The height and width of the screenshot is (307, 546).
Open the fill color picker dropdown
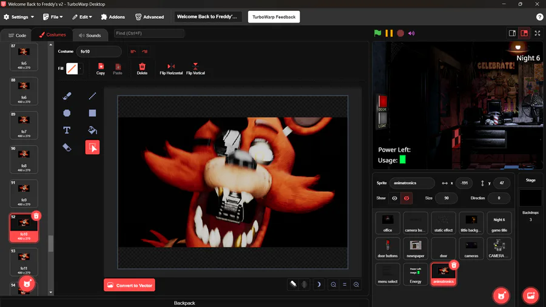[75, 69]
